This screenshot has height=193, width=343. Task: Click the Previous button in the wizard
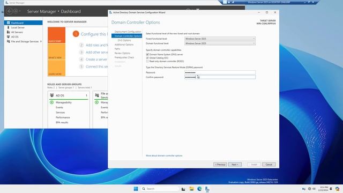coord(220,165)
